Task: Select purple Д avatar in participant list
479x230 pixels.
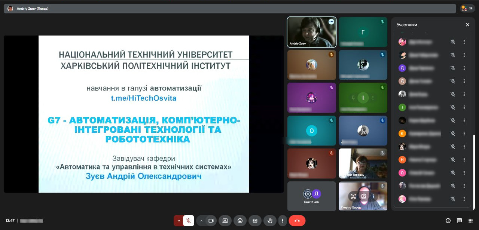Action: [402, 68]
